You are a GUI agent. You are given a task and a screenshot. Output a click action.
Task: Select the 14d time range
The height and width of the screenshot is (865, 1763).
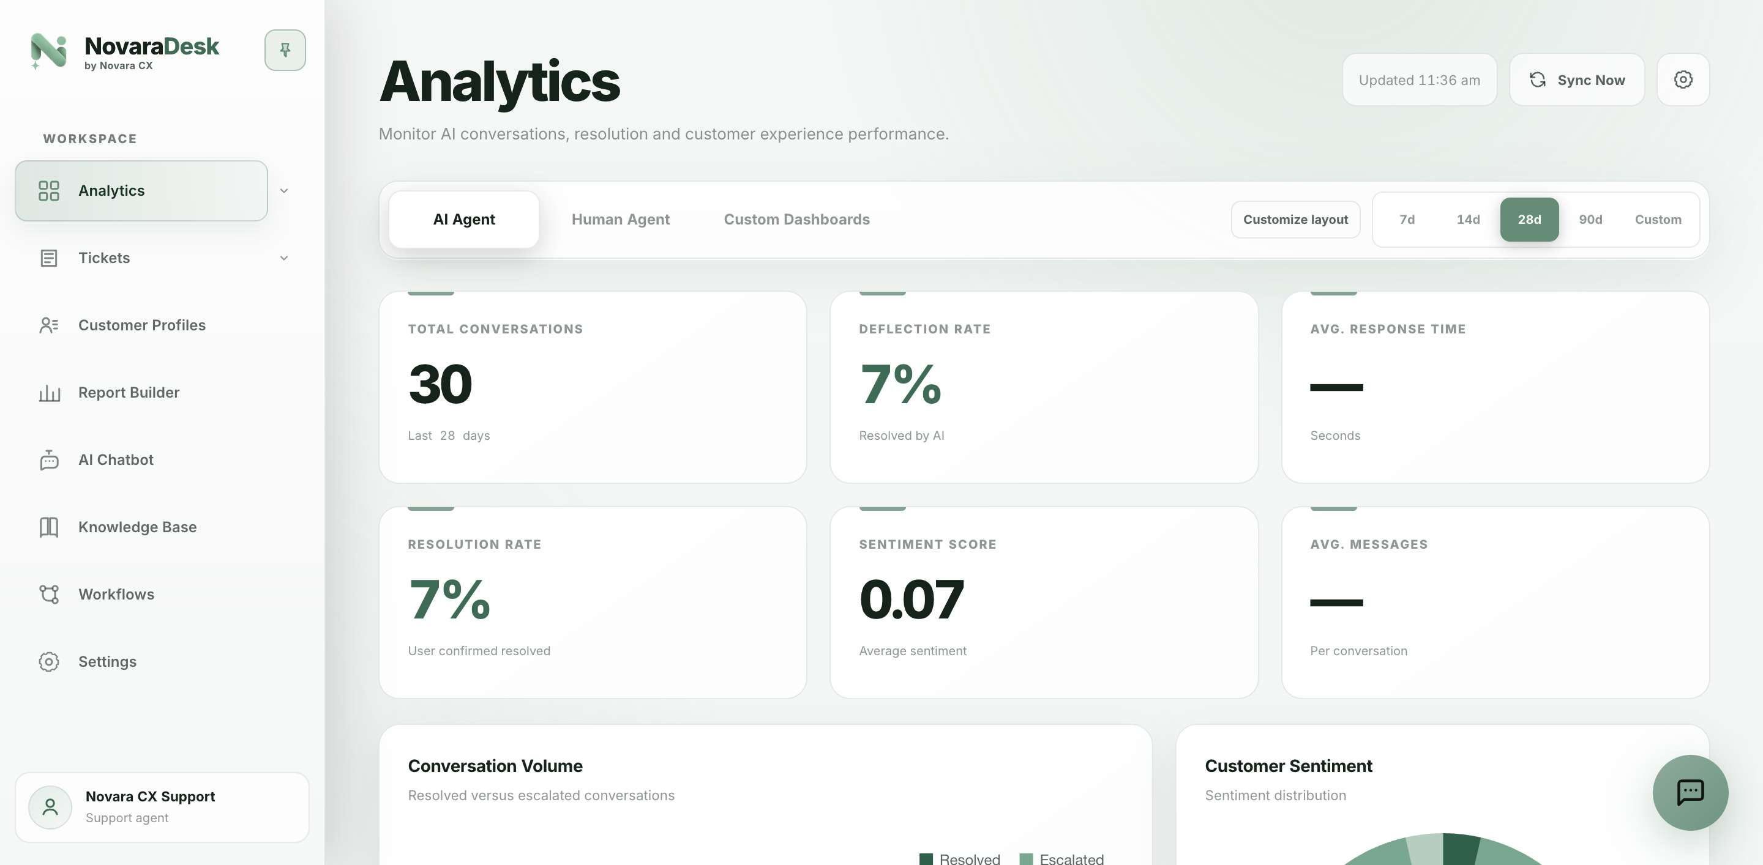pyautogui.click(x=1468, y=220)
